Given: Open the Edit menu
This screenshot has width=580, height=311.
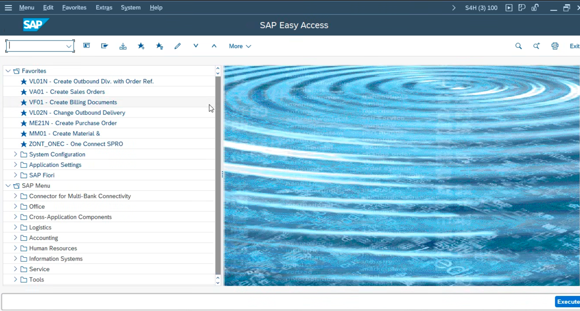Looking at the screenshot, I should [48, 8].
